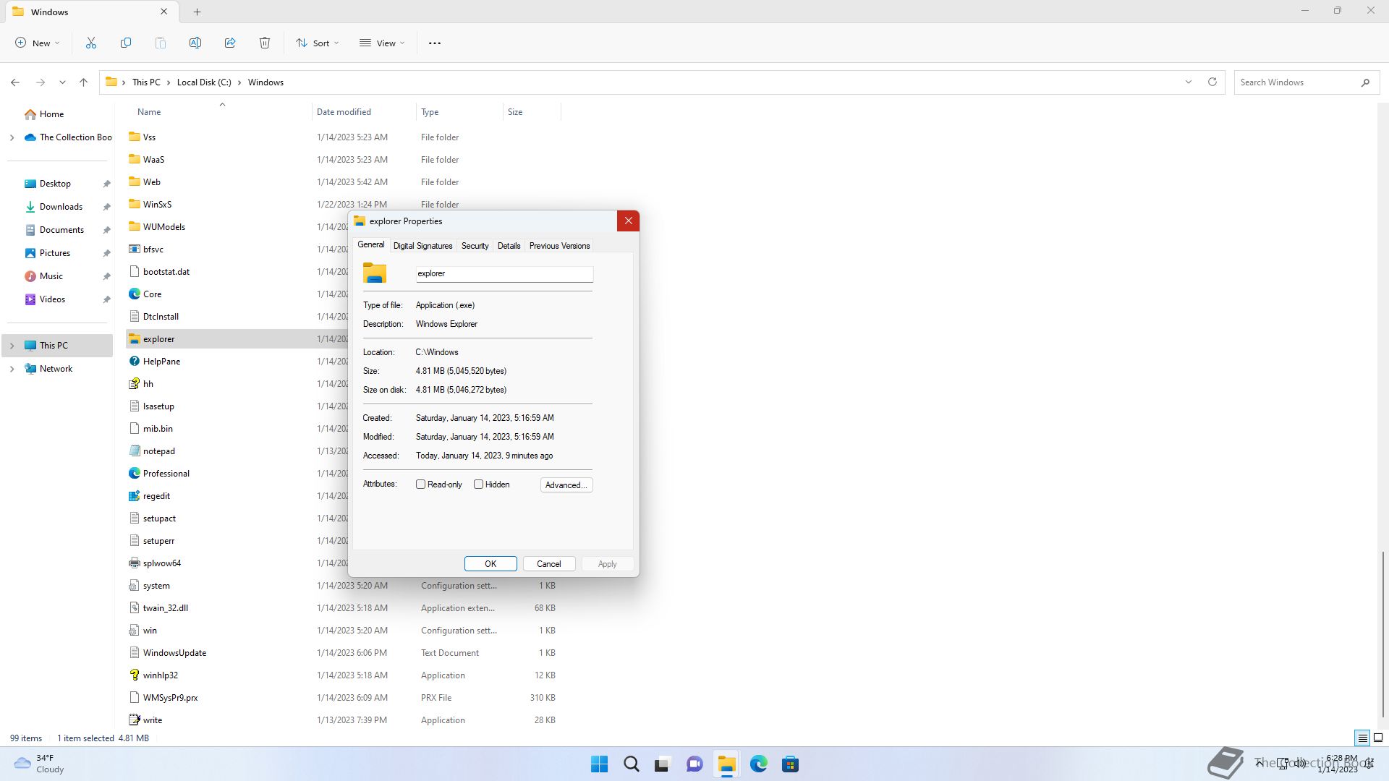Select the WMSysPr9.prx file

tap(170, 698)
